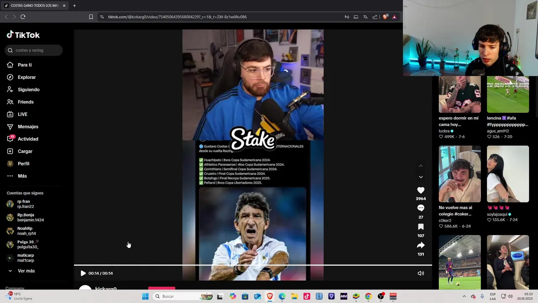The width and height of the screenshot is (538, 303).
Task: Open 'espero dormir en mi cama hoy' video
Action: pos(460,94)
